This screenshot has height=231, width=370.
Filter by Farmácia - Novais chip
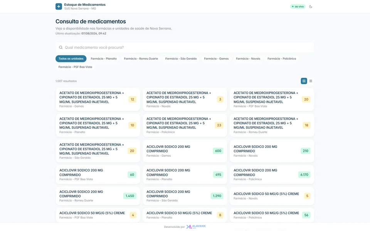pos(248,59)
